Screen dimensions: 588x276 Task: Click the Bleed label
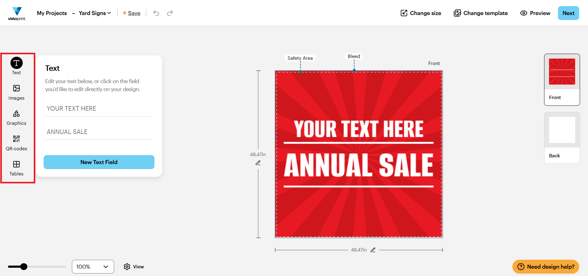click(x=354, y=56)
